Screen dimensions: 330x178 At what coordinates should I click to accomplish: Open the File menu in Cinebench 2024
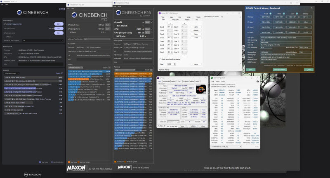2,4
